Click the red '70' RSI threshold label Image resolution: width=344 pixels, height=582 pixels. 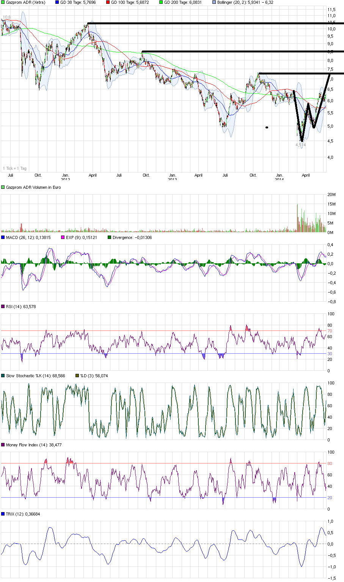[330, 331]
